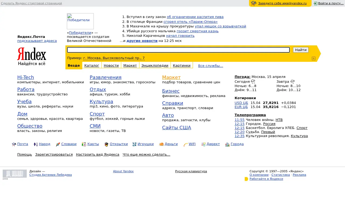Open the Телепрограмма TV schedule link

pos(250,115)
